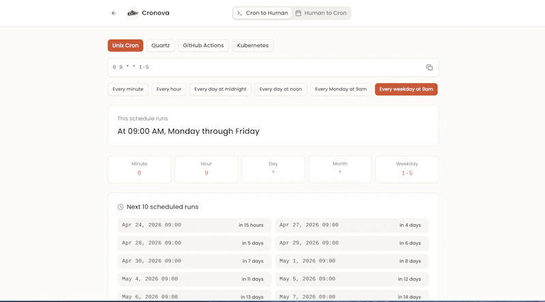Click the Month field card
This screenshot has height=302, width=545.
(x=340, y=170)
